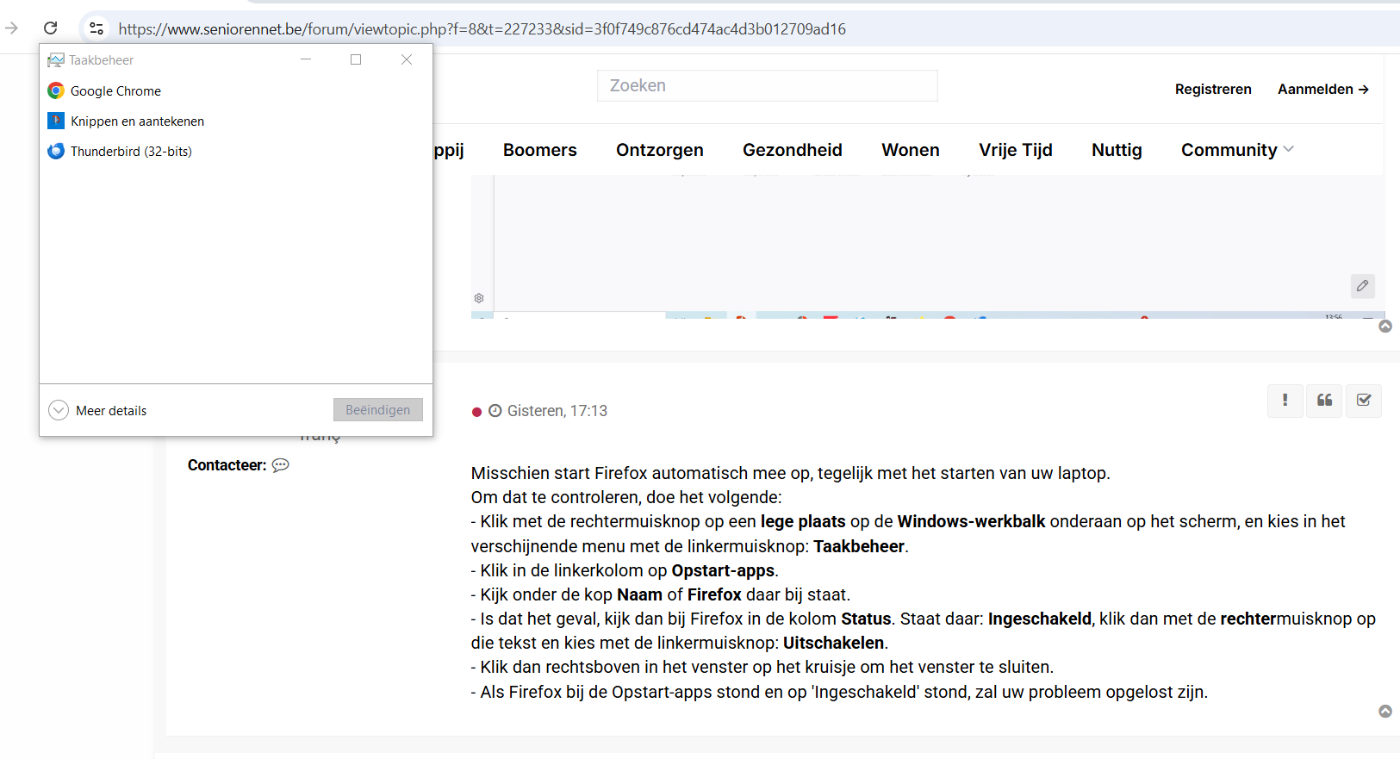The height and width of the screenshot is (759, 1400).
Task: Click the report post exclamation icon
Action: tap(1285, 400)
